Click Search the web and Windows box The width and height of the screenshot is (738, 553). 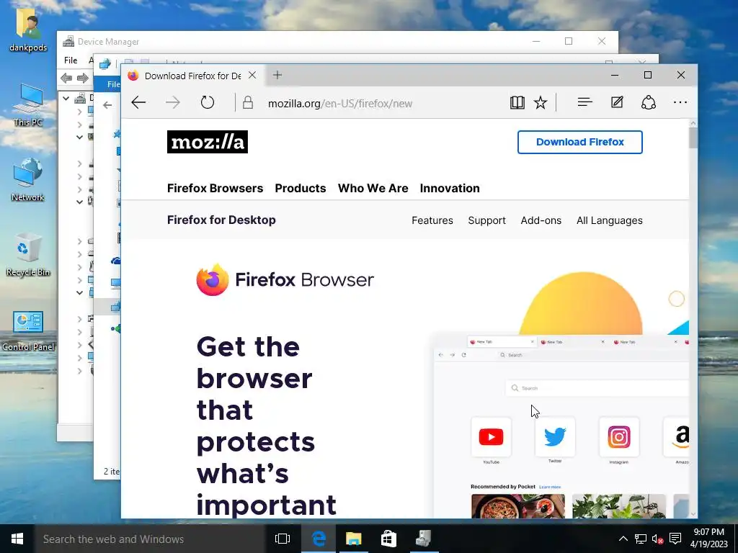[150, 539]
